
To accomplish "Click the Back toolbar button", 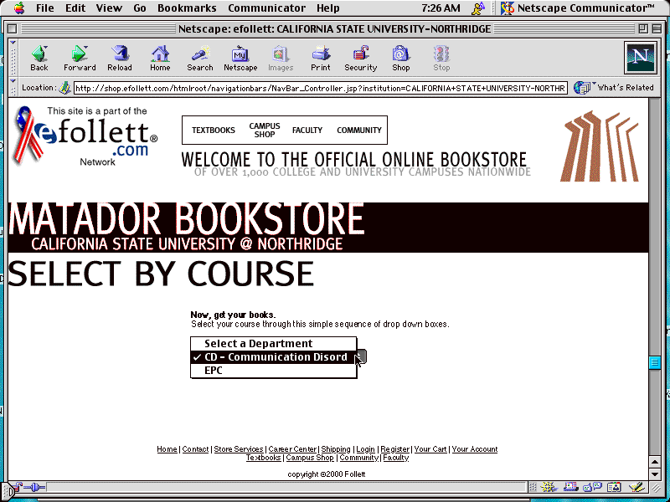I will pyautogui.click(x=39, y=58).
